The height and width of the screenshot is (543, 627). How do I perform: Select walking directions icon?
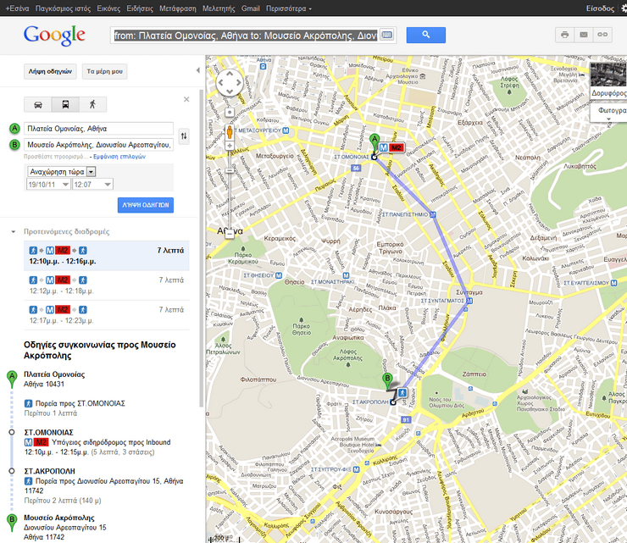coord(92,105)
